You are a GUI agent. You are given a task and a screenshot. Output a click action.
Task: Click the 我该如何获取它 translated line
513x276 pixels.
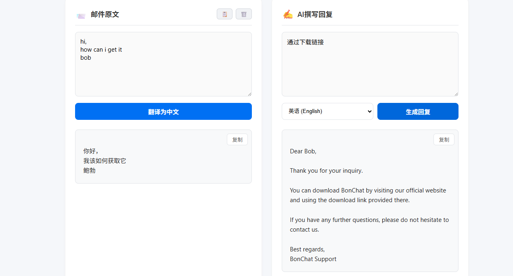[x=105, y=161]
